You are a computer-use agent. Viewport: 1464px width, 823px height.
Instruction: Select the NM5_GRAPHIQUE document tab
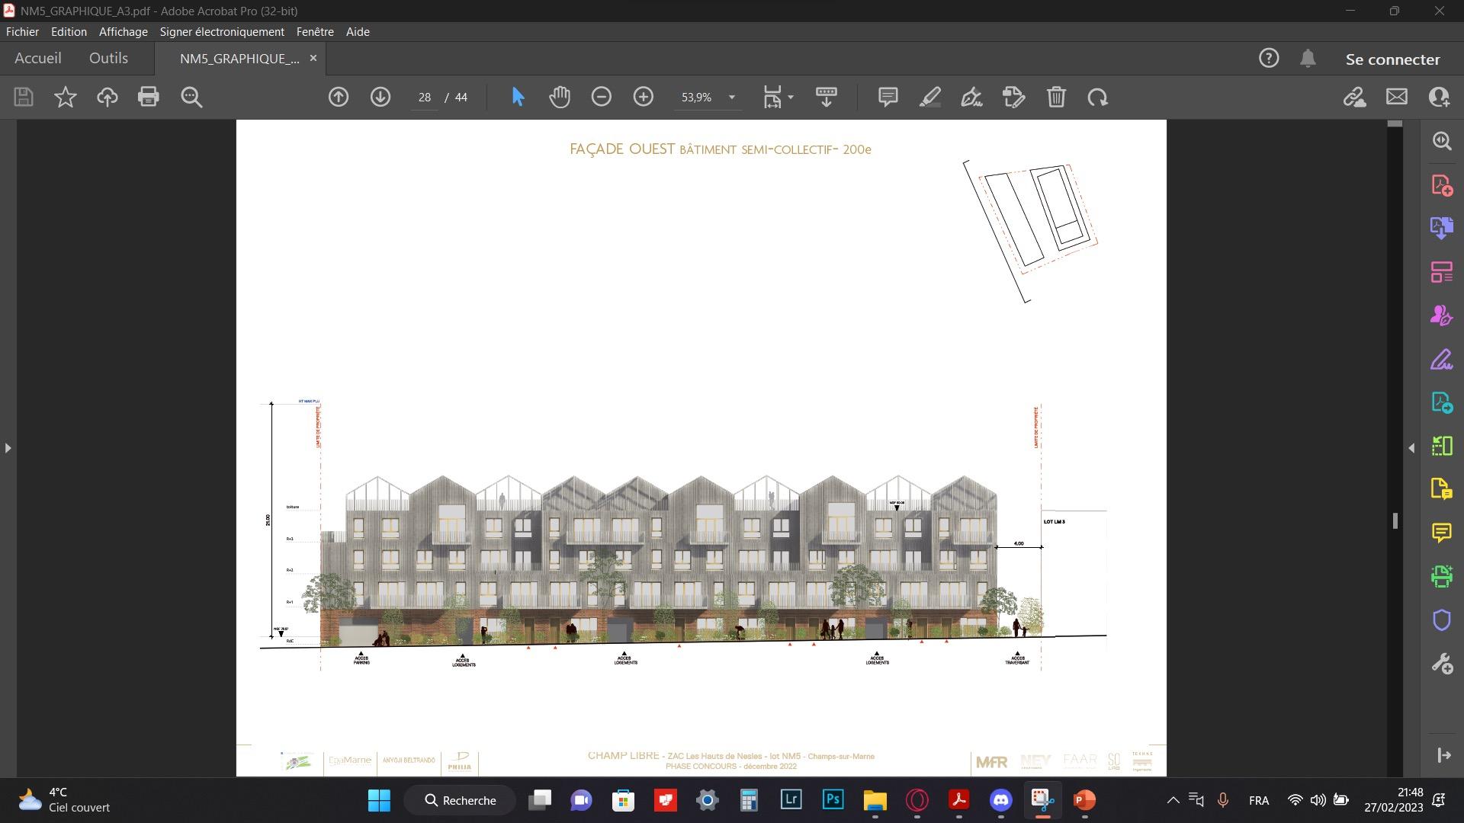[239, 59]
